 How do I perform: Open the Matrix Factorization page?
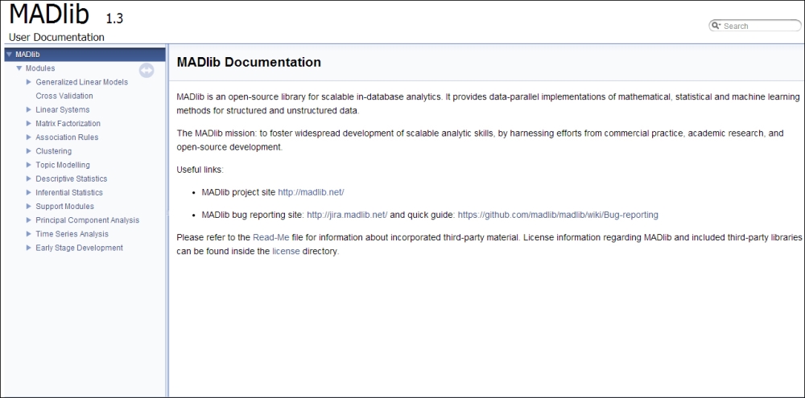pos(68,124)
